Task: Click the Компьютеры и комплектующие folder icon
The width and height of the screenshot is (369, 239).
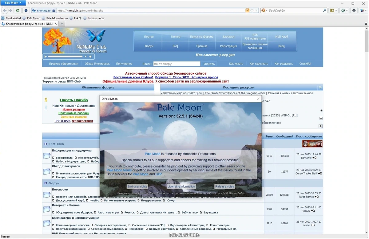Action: click(x=47, y=223)
